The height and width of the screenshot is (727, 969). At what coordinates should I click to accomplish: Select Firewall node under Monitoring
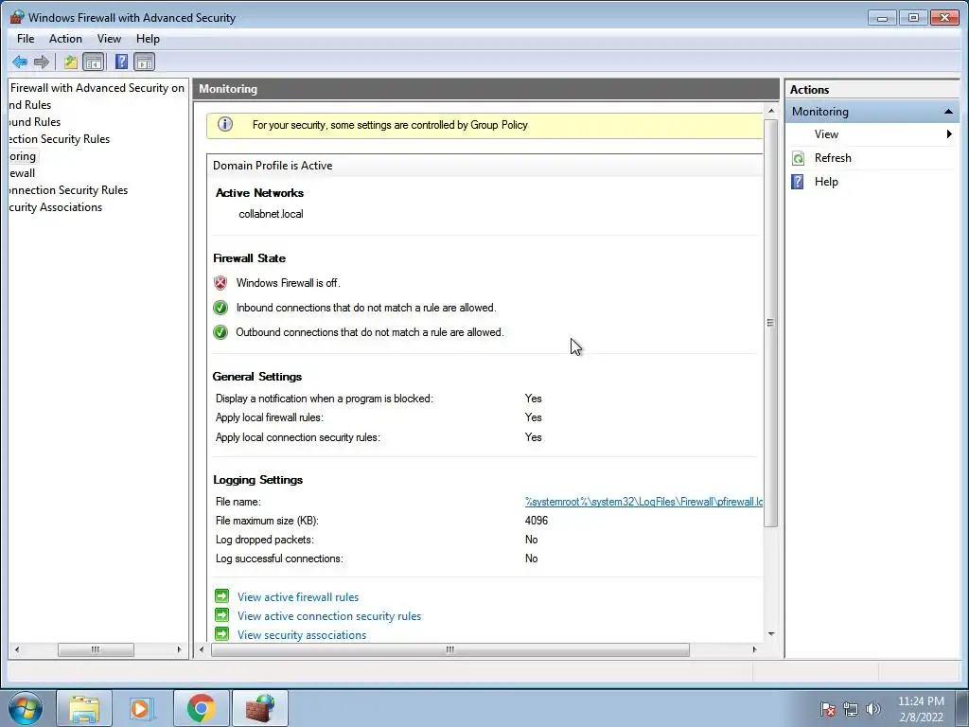[23, 173]
